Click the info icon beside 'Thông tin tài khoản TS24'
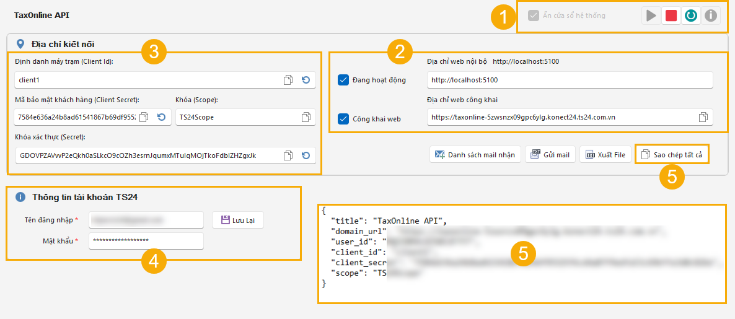 [x=20, y=197]
